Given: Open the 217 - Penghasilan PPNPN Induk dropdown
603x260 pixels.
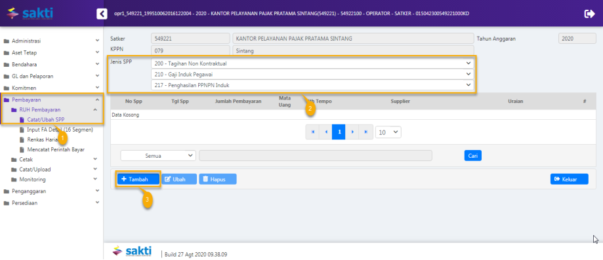Looking at the screenshot, I should [x=312, y=85].
